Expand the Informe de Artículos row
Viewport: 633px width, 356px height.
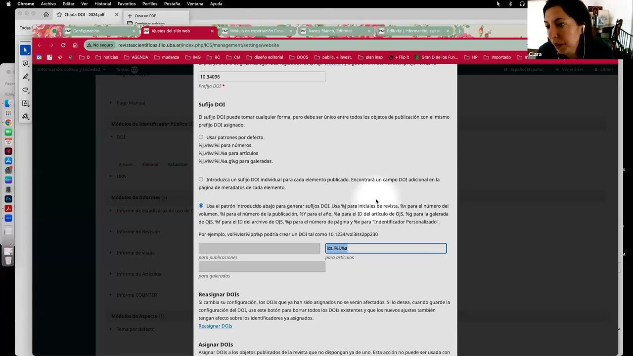pyautogui.click(x=111, y=274)
